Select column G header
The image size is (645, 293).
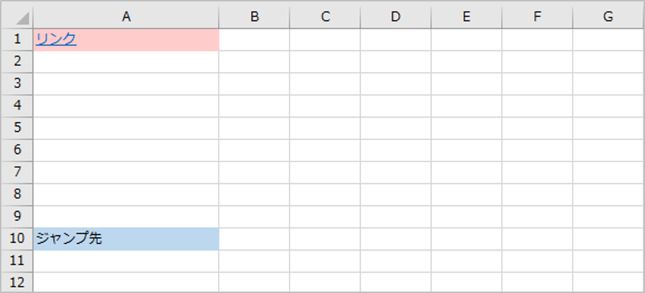[608, 16]
